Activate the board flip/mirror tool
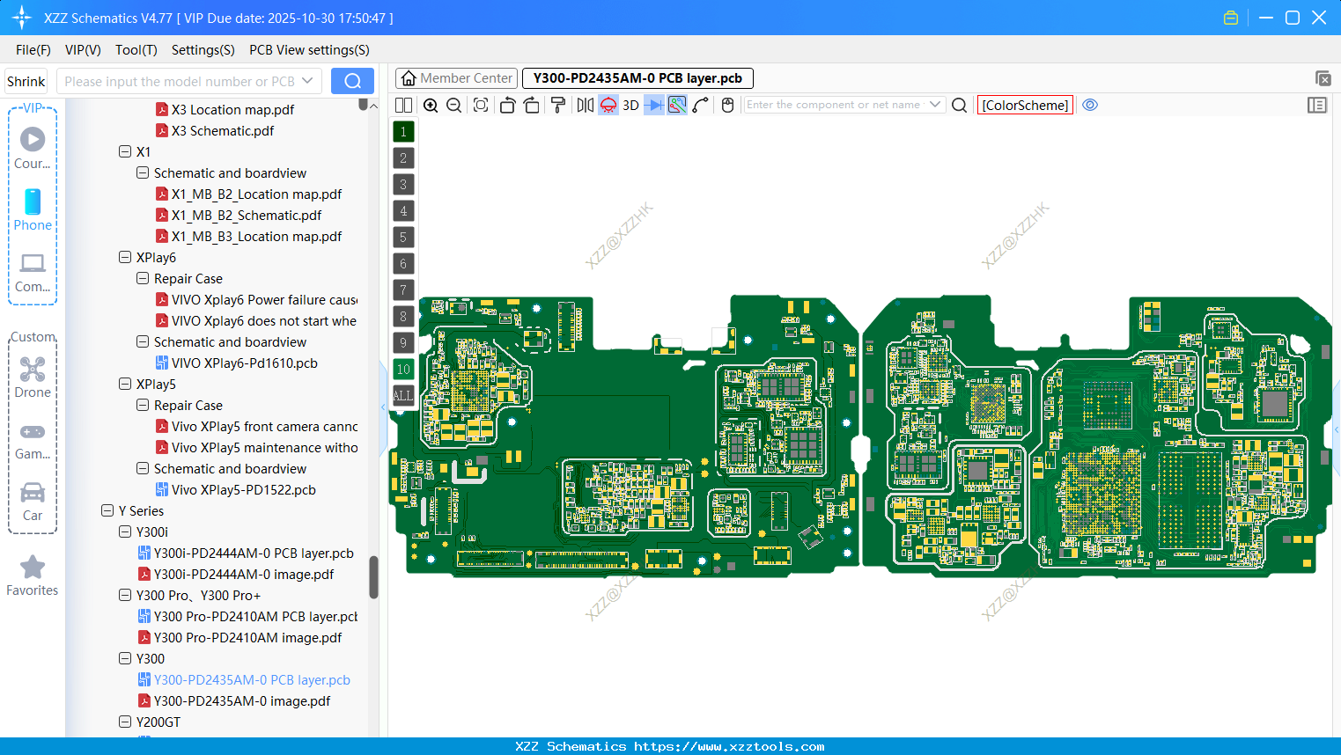1341x755 pixels. point(584,105)
